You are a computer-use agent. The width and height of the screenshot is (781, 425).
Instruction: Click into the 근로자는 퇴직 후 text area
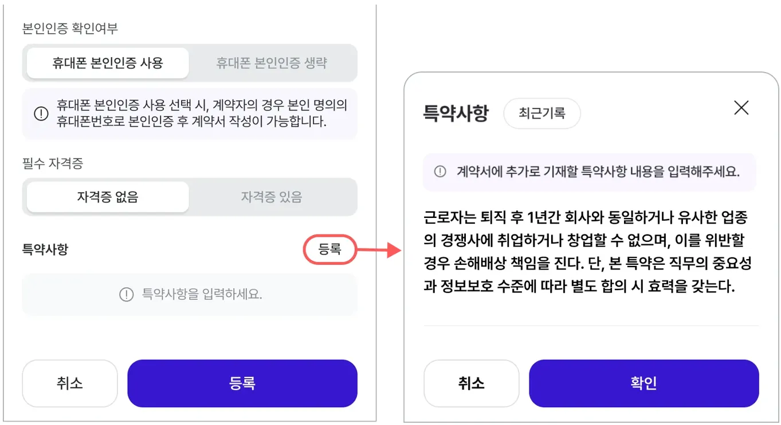click(x=587, y=252)
